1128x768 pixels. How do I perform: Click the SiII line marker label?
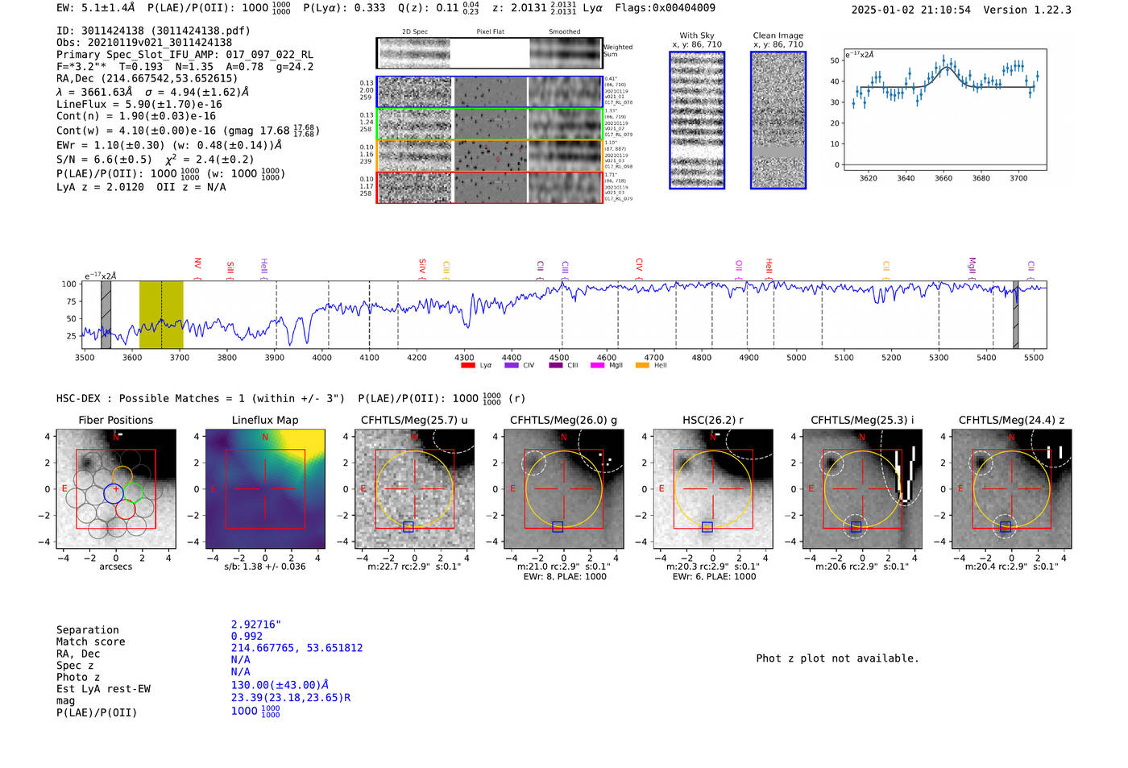coord(230,268)
